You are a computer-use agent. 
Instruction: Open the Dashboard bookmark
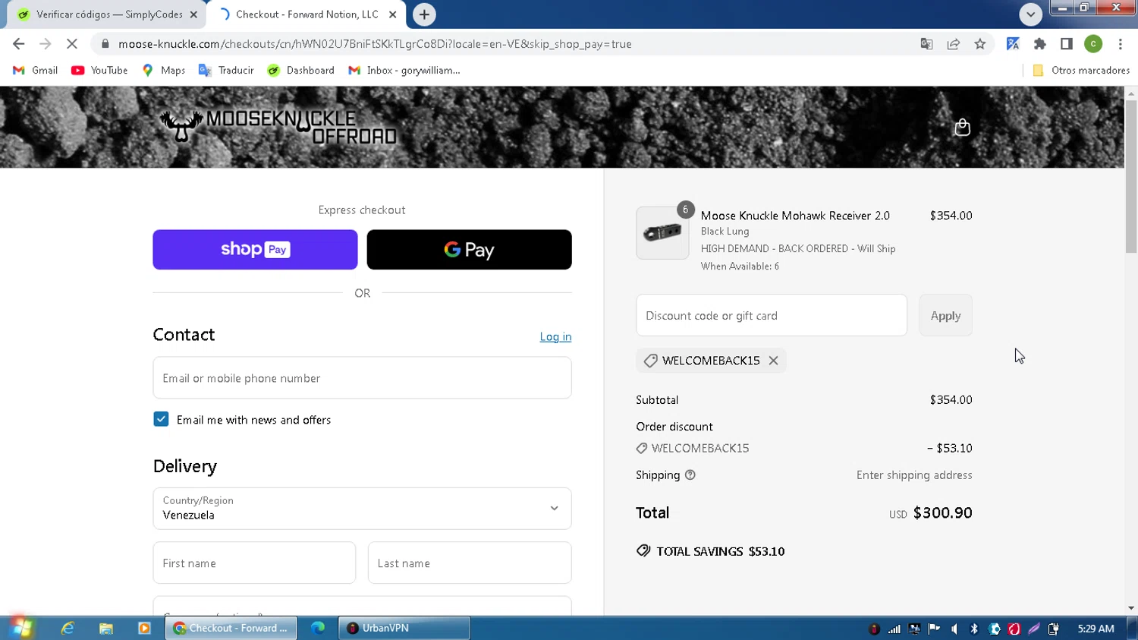(x=301, y=70)
